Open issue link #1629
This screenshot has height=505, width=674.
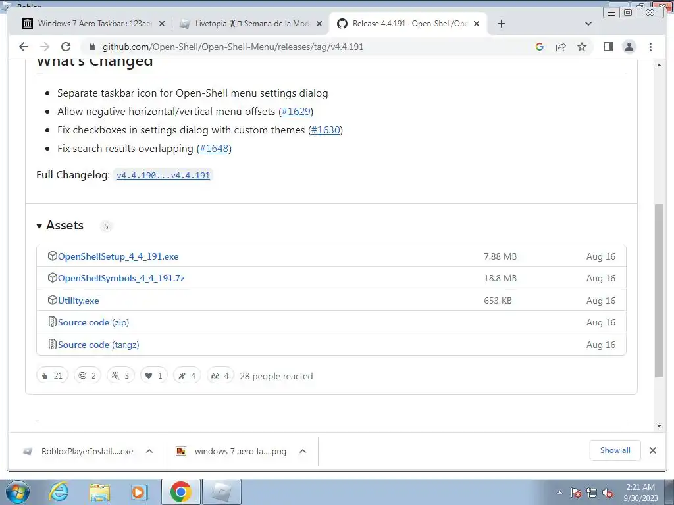tap(296, 112)
